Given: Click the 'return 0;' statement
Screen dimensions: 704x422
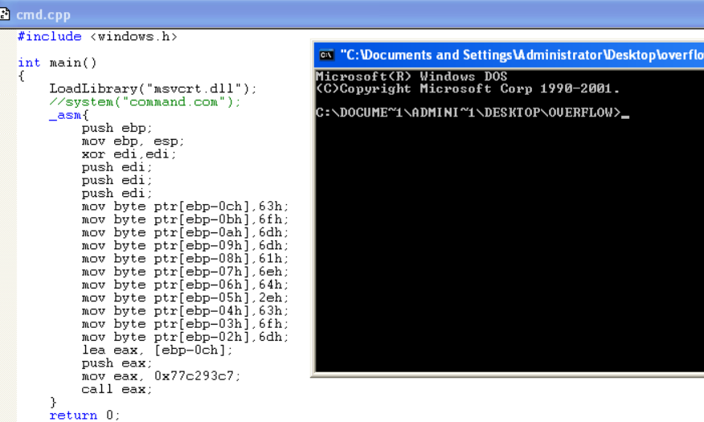Looking at the screenshot, I should pos(85,416).
